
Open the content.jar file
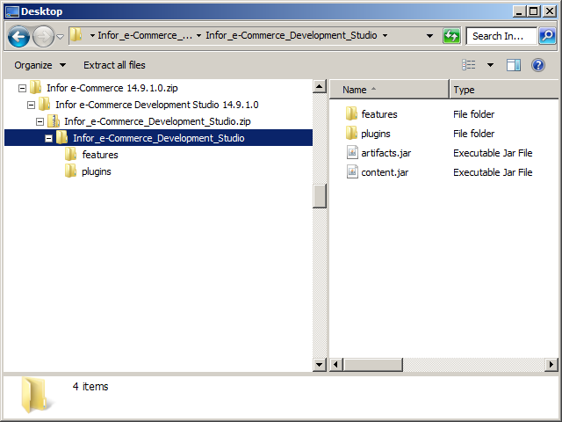[x=384, y=172]
